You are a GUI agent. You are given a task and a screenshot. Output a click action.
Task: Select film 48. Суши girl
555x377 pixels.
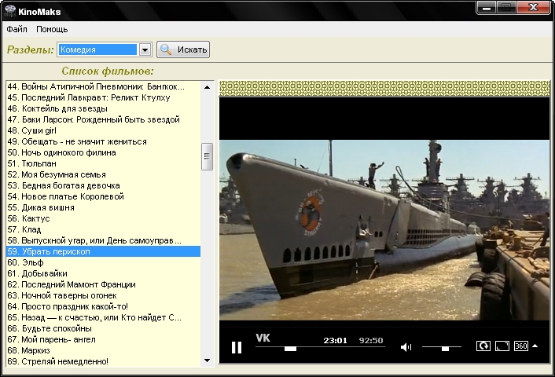(103, 130)
